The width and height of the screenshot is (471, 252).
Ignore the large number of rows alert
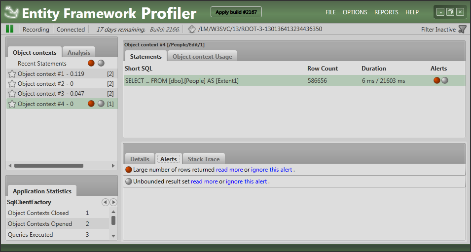(x=271, y=170)
